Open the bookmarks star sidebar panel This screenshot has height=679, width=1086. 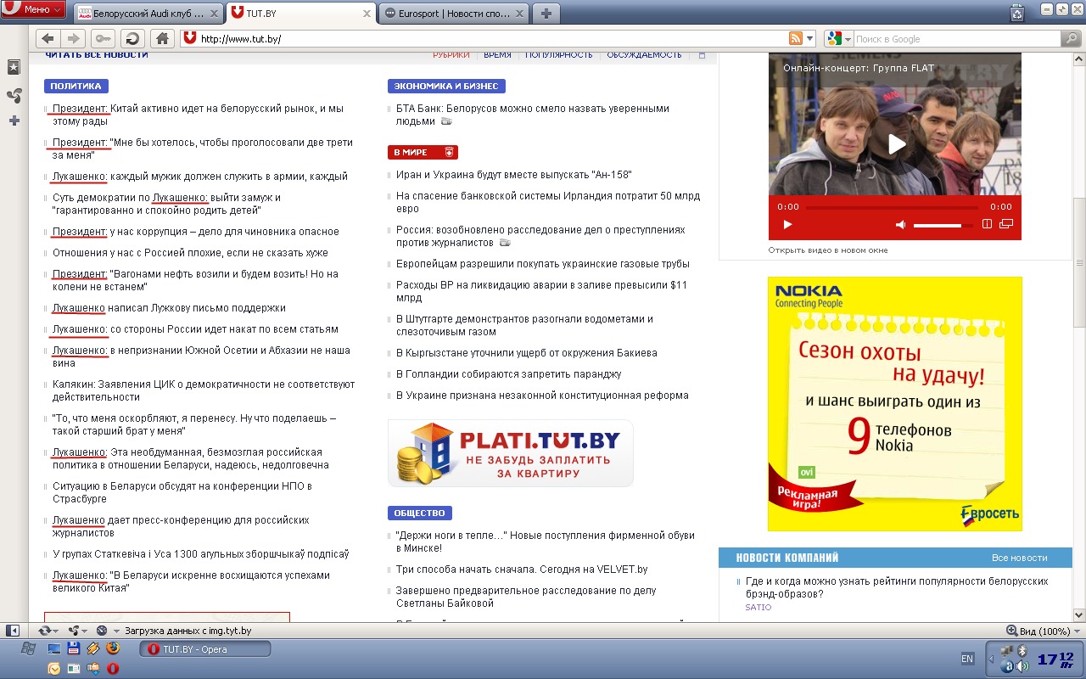[x=14, y=67]
